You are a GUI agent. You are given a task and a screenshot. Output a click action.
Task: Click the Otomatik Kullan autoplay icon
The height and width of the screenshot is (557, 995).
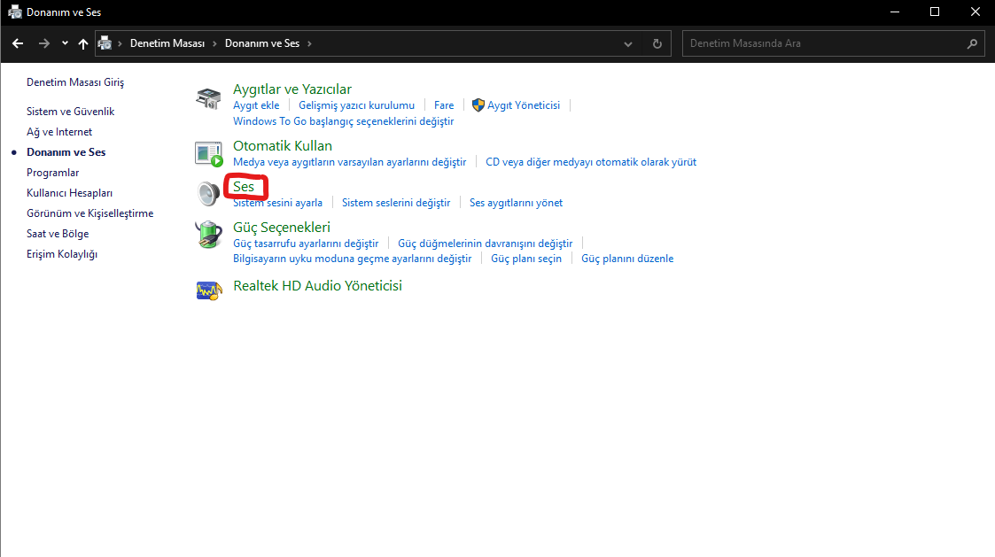pos(209,154)
